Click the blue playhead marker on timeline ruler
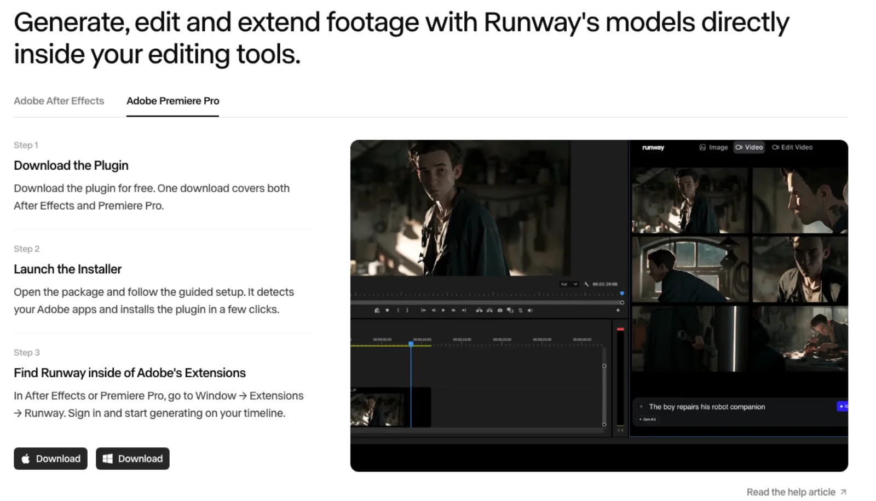 click(x=411, y=344)
